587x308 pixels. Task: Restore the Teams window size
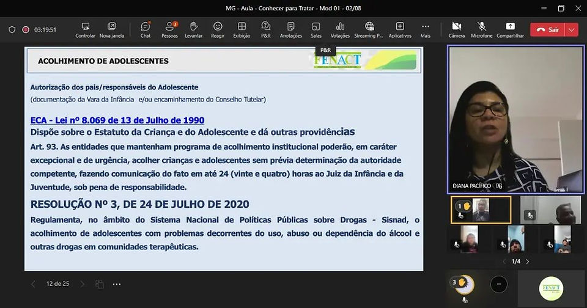click(x=561, y=8)
